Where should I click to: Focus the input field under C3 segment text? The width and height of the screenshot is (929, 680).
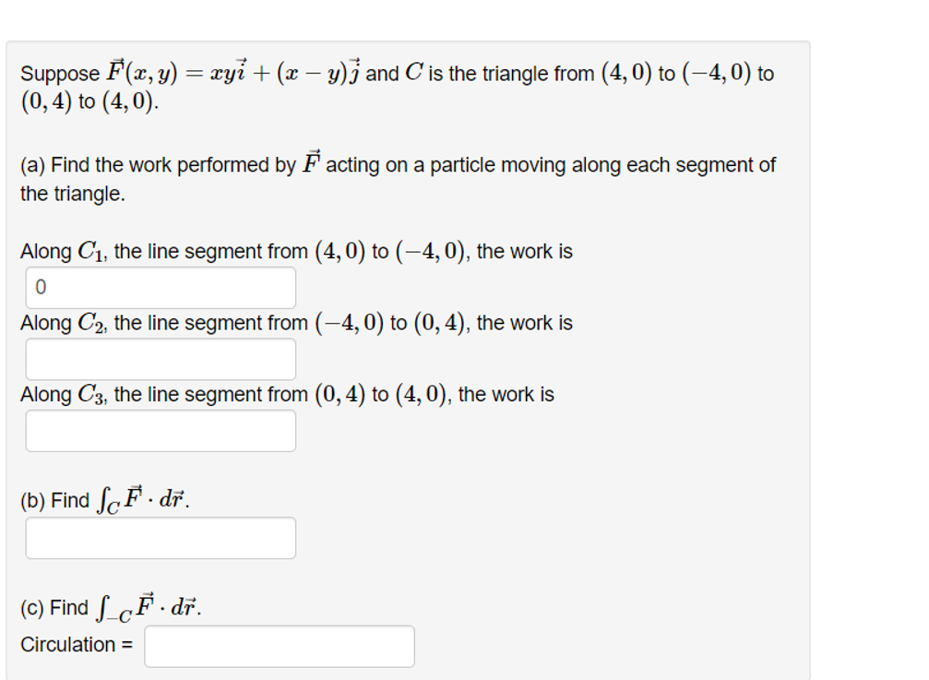pyautogui.click(x=161, y=430)
